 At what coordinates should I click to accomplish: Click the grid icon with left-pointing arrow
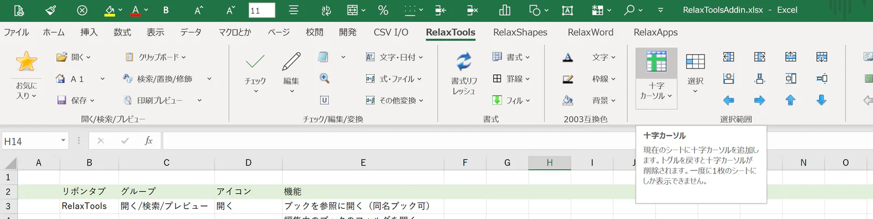point(728,57)
